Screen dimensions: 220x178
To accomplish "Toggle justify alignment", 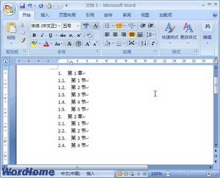I will pos(132,35).
